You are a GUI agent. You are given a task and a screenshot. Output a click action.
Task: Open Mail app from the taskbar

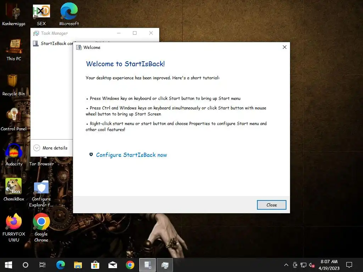coord(113,265)
